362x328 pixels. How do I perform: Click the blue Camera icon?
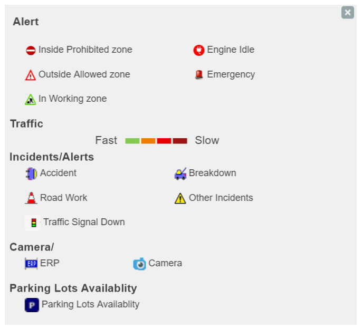(x=139, y=264)
